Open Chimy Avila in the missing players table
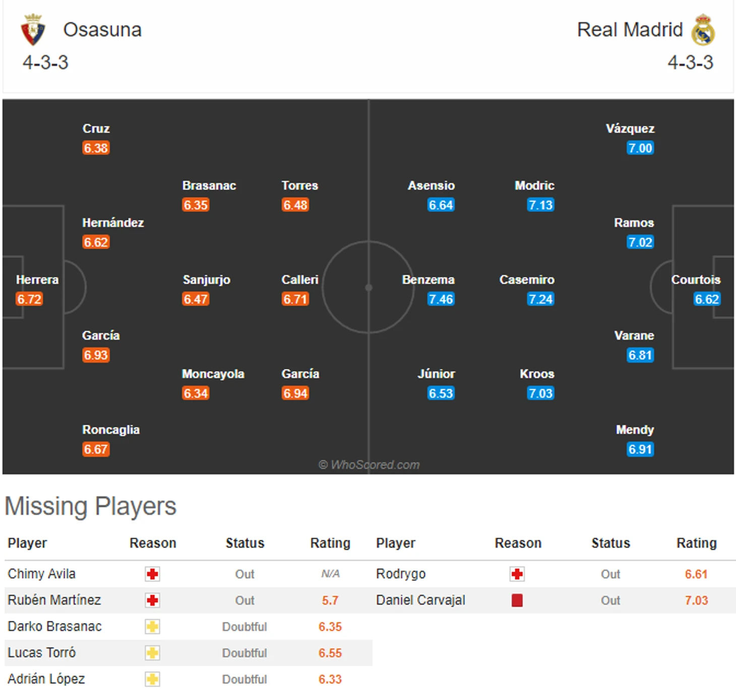 pos(42,574)
